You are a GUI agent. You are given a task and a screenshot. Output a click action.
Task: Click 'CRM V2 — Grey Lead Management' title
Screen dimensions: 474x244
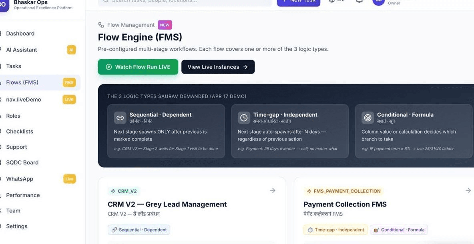click(x=167, y=204)
